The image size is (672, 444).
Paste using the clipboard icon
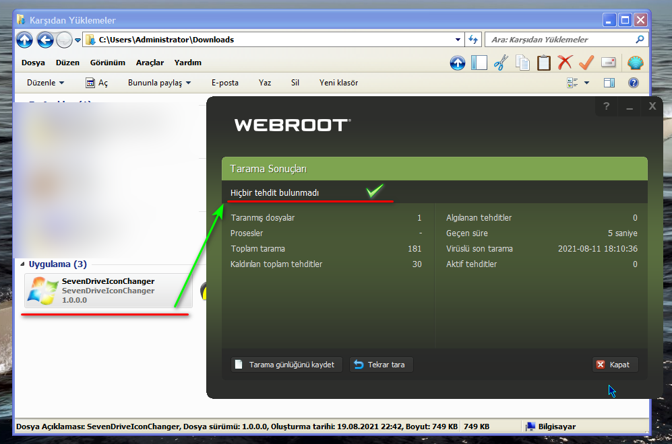[543, 63]
